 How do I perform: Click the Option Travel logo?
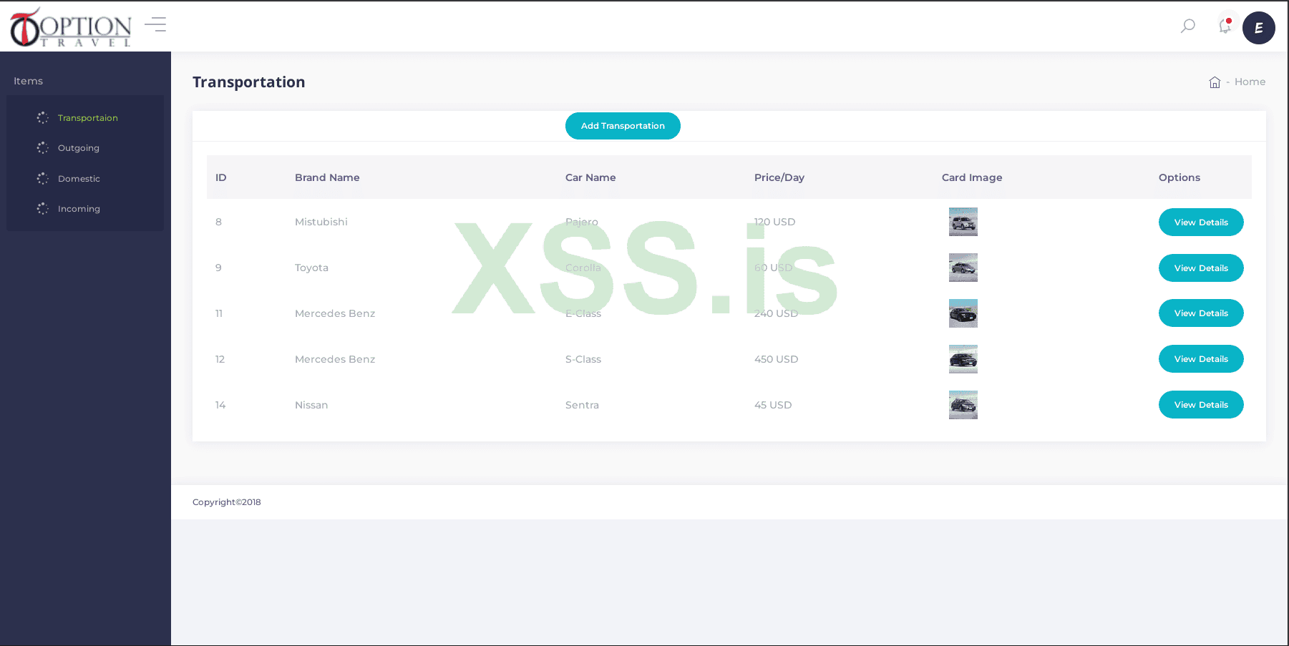[x=71, y=28]
